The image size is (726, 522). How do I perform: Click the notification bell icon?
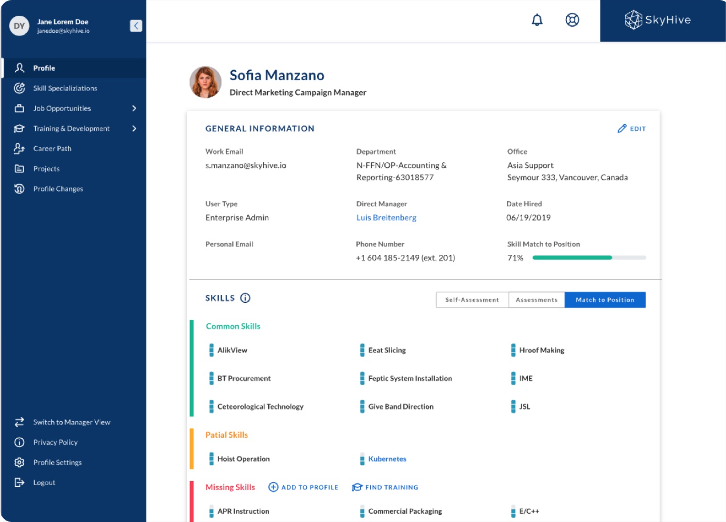[537, 20]
